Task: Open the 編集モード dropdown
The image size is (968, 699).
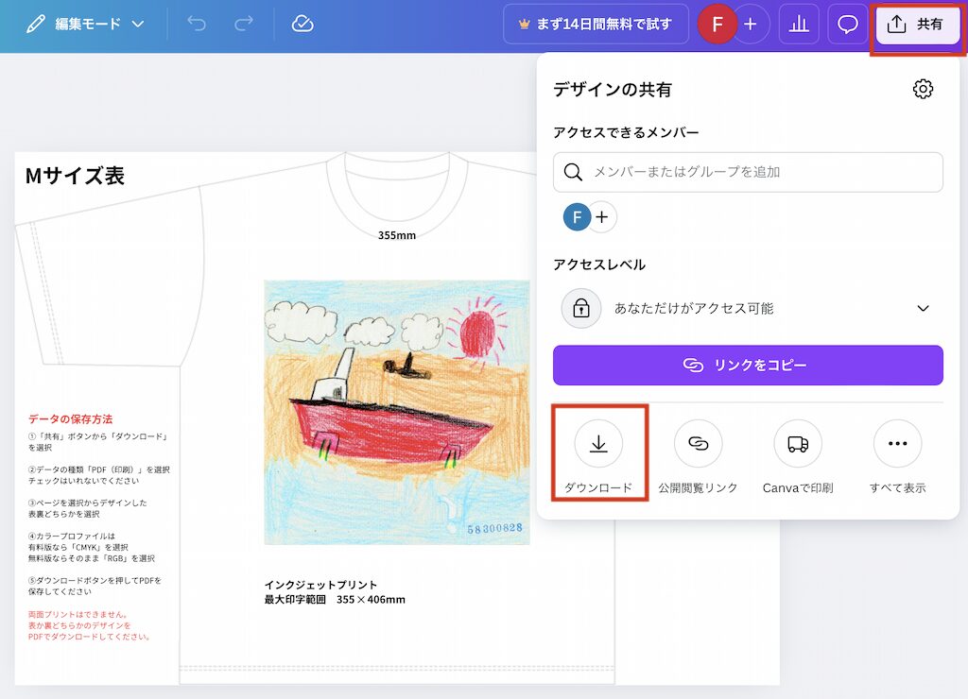Action: pos(86,24)
